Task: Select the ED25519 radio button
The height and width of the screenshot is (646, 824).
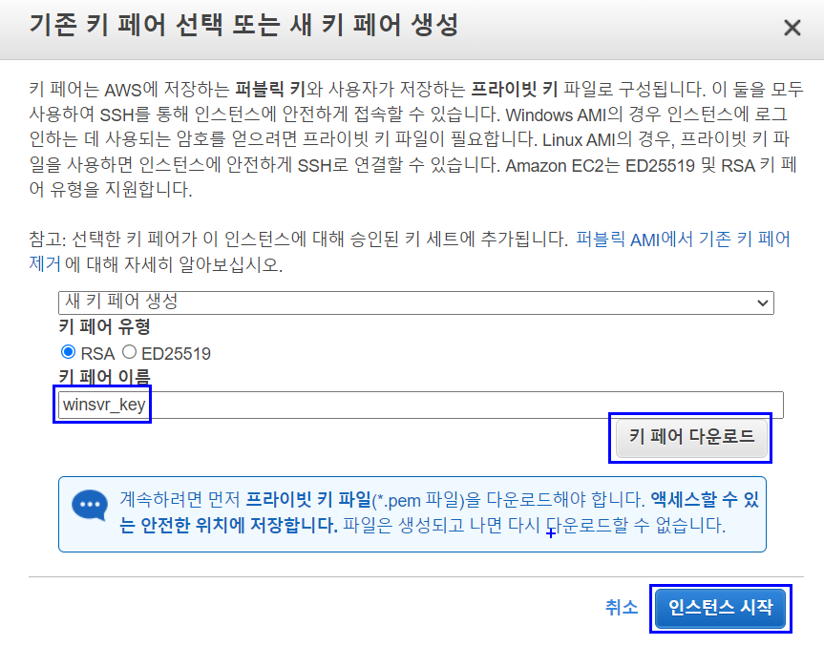Action: click(129, 352)
